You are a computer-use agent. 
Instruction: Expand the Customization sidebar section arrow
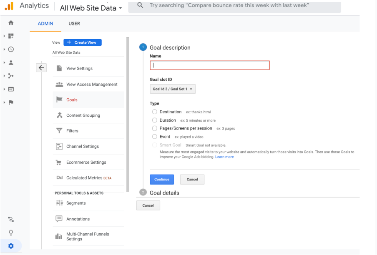pyautogui.click(x=4, y=36)
